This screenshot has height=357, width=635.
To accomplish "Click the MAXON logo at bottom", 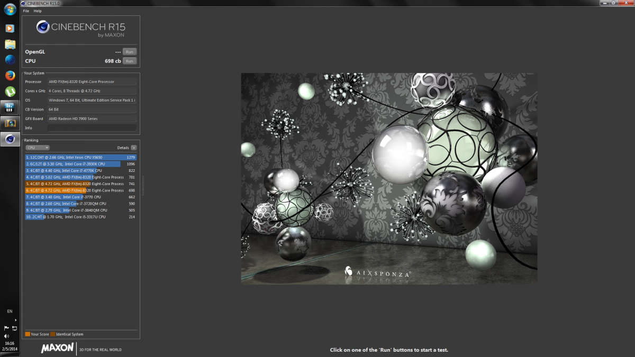I will coord(58,349).
